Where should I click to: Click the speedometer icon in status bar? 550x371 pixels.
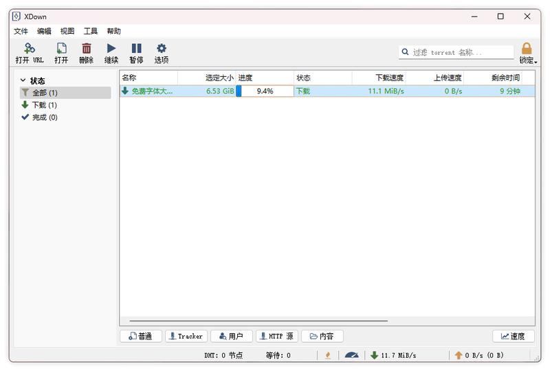[351, 355]
